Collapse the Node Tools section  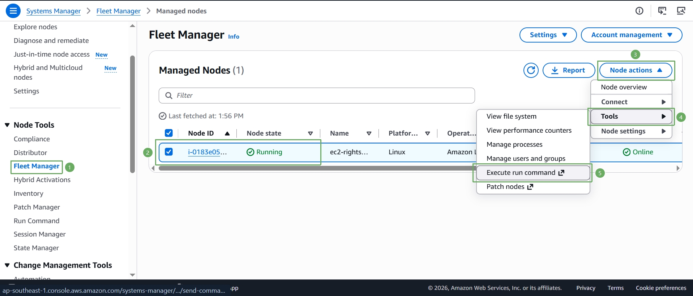[x=7, y=125]
